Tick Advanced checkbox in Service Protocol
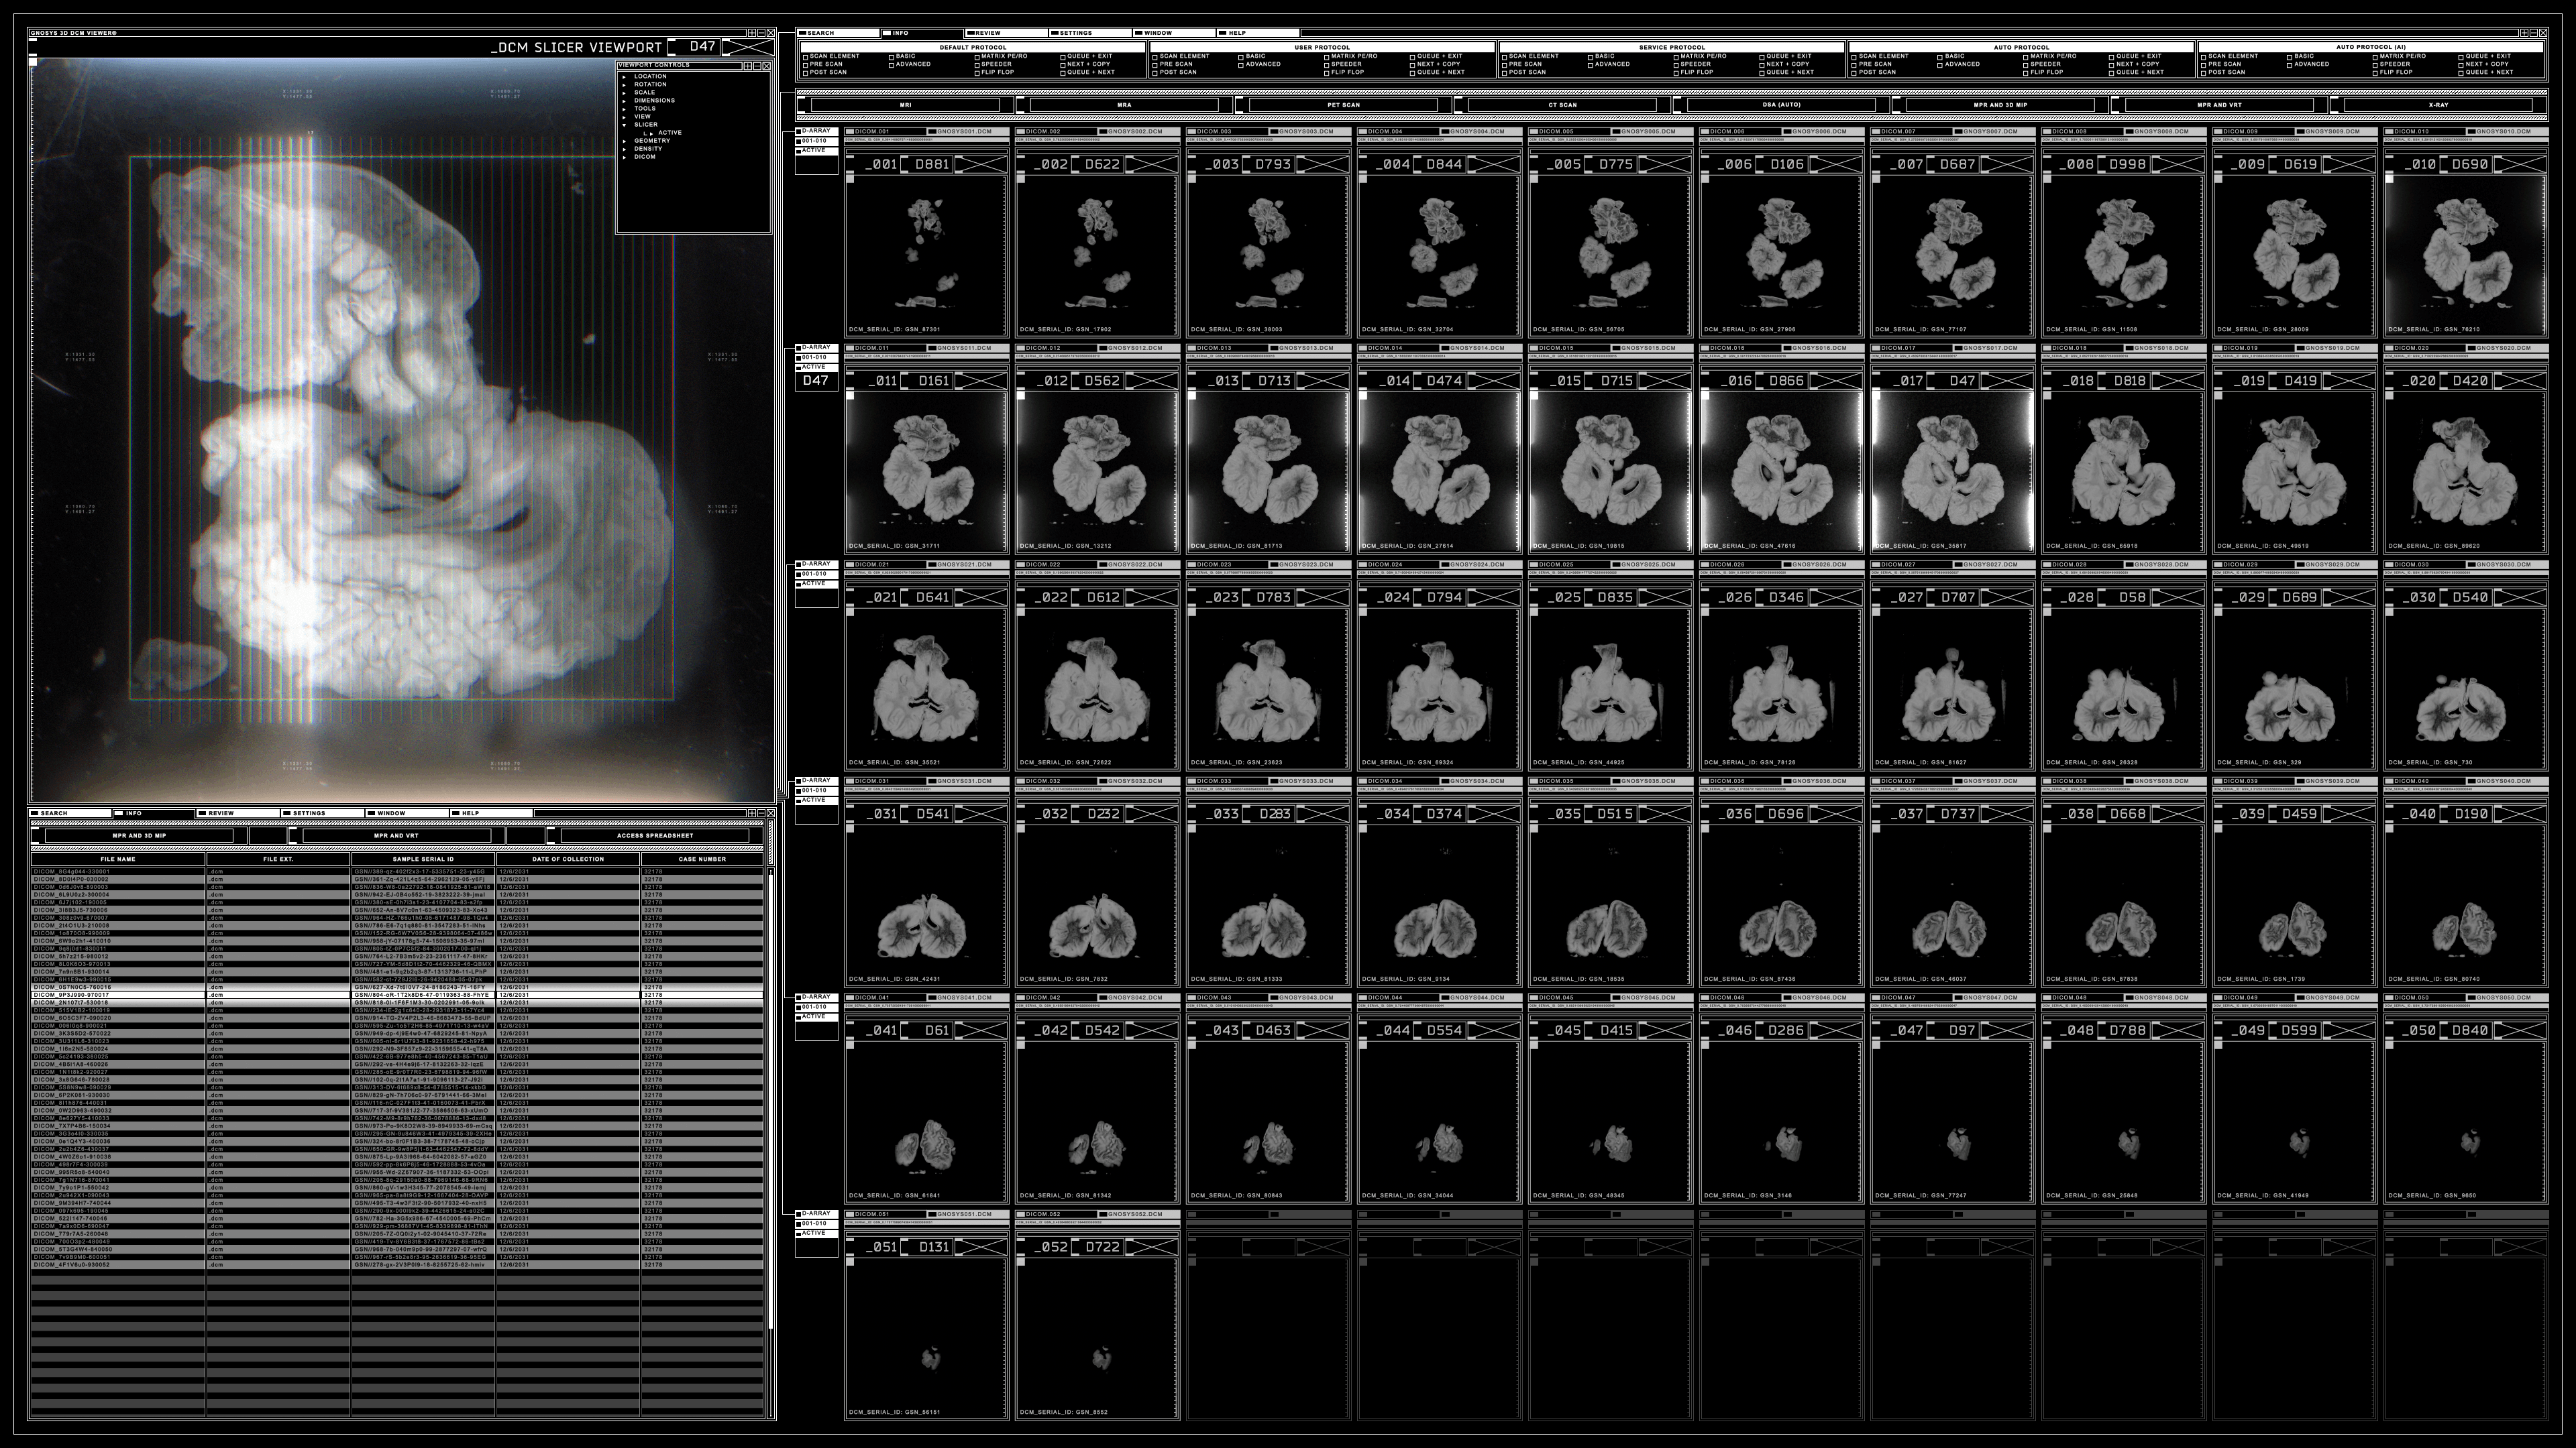 1591,65
